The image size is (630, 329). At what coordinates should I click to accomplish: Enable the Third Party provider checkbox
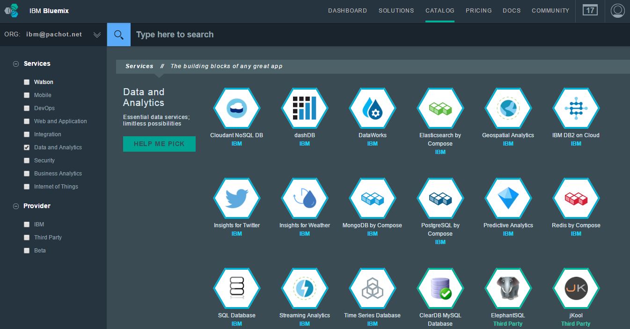pos(27,238)
